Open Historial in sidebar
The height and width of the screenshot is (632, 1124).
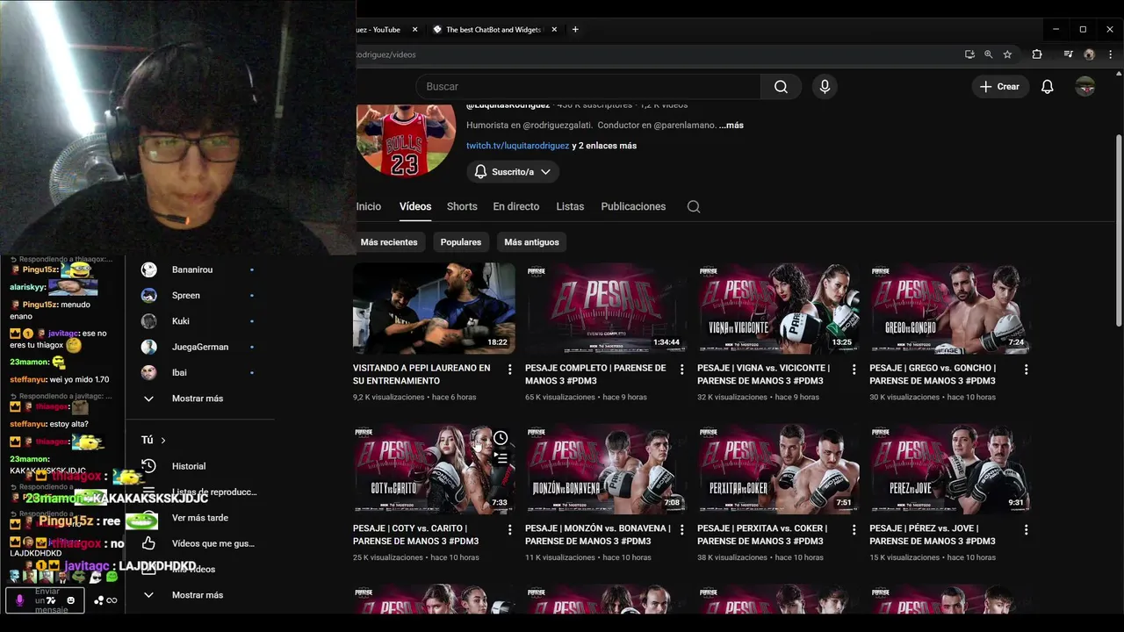[x=199, y=466]
